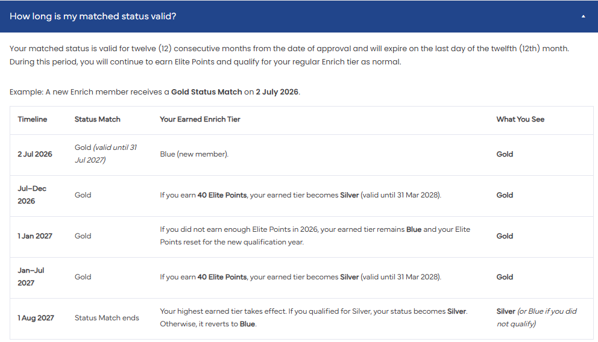Click the first '40 Elite Points' bold text
Viewport: 598px width, 342px height.
point(222,195)
